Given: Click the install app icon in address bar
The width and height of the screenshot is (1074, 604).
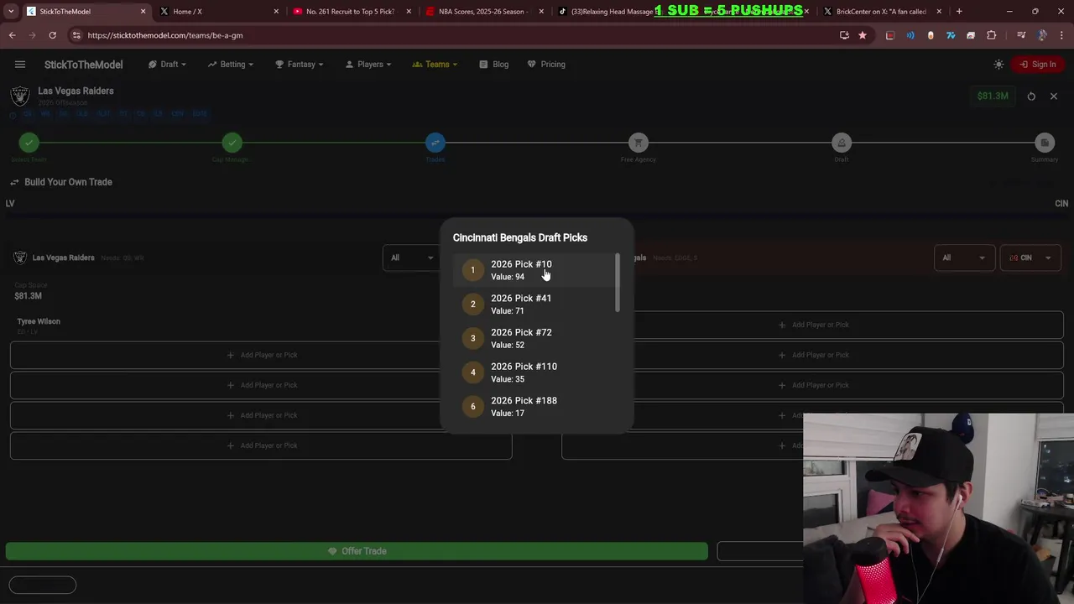Looking at the screenshot, I should click(844, 35).
